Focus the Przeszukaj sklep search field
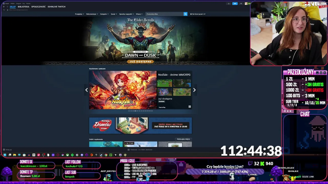Image resolution: width=328 pixels, height=184 pixels. point(165,14)
